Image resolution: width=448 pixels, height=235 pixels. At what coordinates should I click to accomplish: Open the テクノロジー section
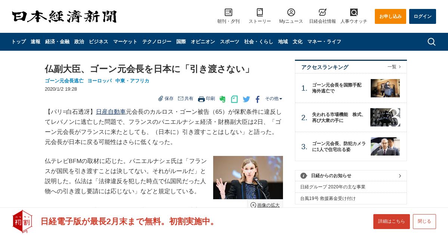[157, 42]
